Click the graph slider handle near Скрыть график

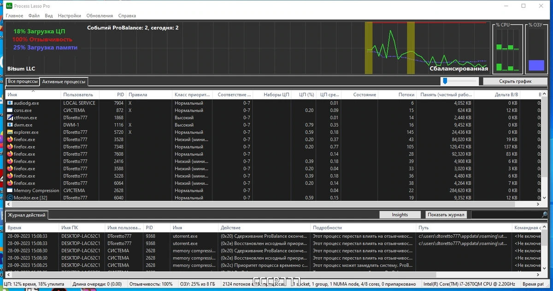pos(445,81)
